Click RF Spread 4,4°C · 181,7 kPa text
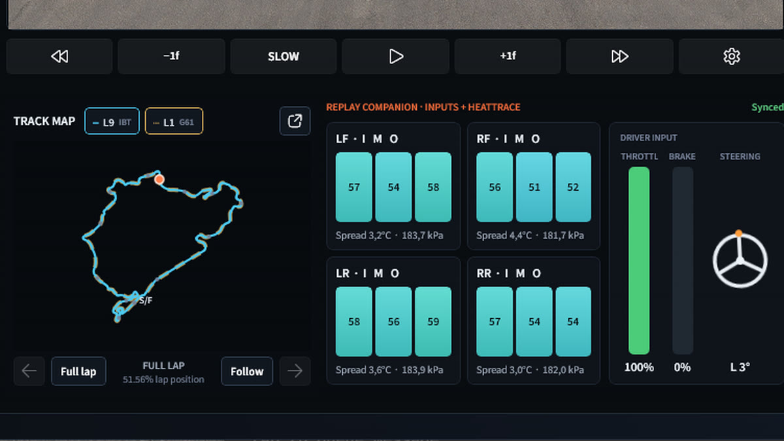The width and height of the screenshot is (784, 441). (x=531, y=235)
